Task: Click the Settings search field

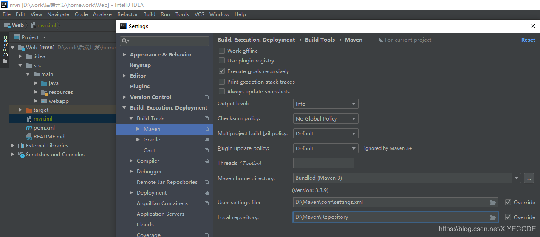Action: [165, 41]
